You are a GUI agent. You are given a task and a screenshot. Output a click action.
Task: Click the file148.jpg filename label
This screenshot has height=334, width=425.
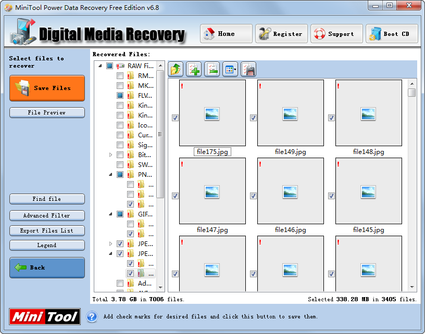click(369, 151)
